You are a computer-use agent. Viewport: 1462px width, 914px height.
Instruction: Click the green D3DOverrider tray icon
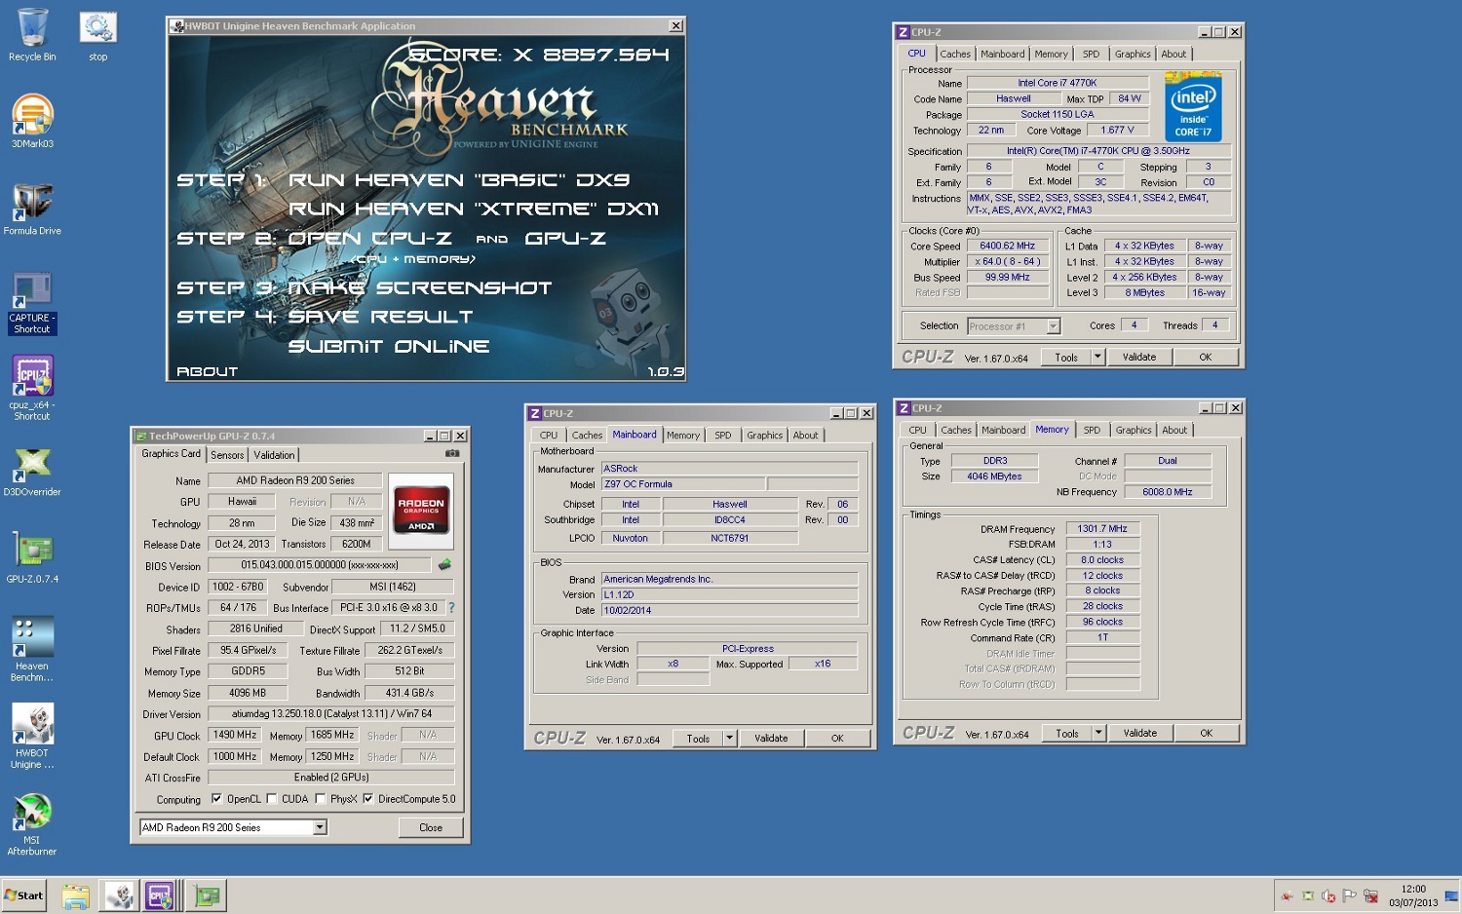[1308, 896]
